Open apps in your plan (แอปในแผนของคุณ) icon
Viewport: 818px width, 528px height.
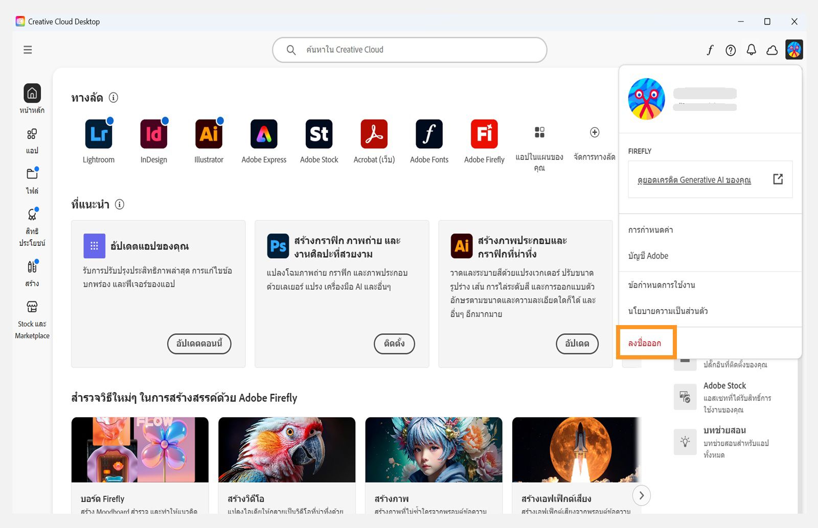(539, 132)
